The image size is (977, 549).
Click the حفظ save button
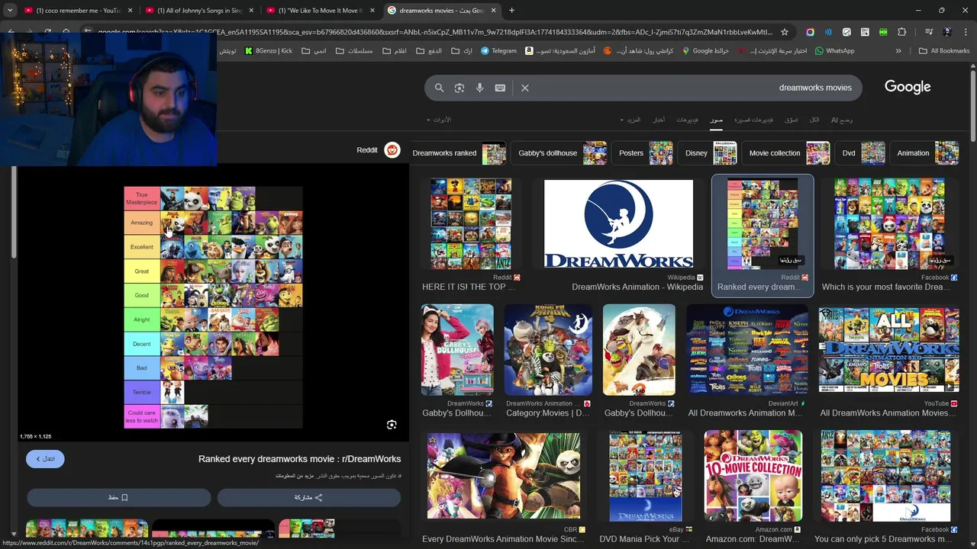pos(118,497)
